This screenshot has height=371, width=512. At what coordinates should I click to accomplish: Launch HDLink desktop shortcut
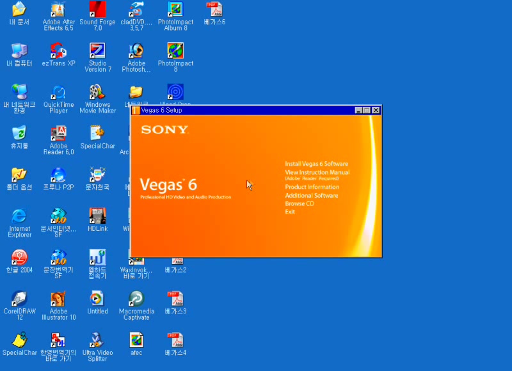click(97, 216)
